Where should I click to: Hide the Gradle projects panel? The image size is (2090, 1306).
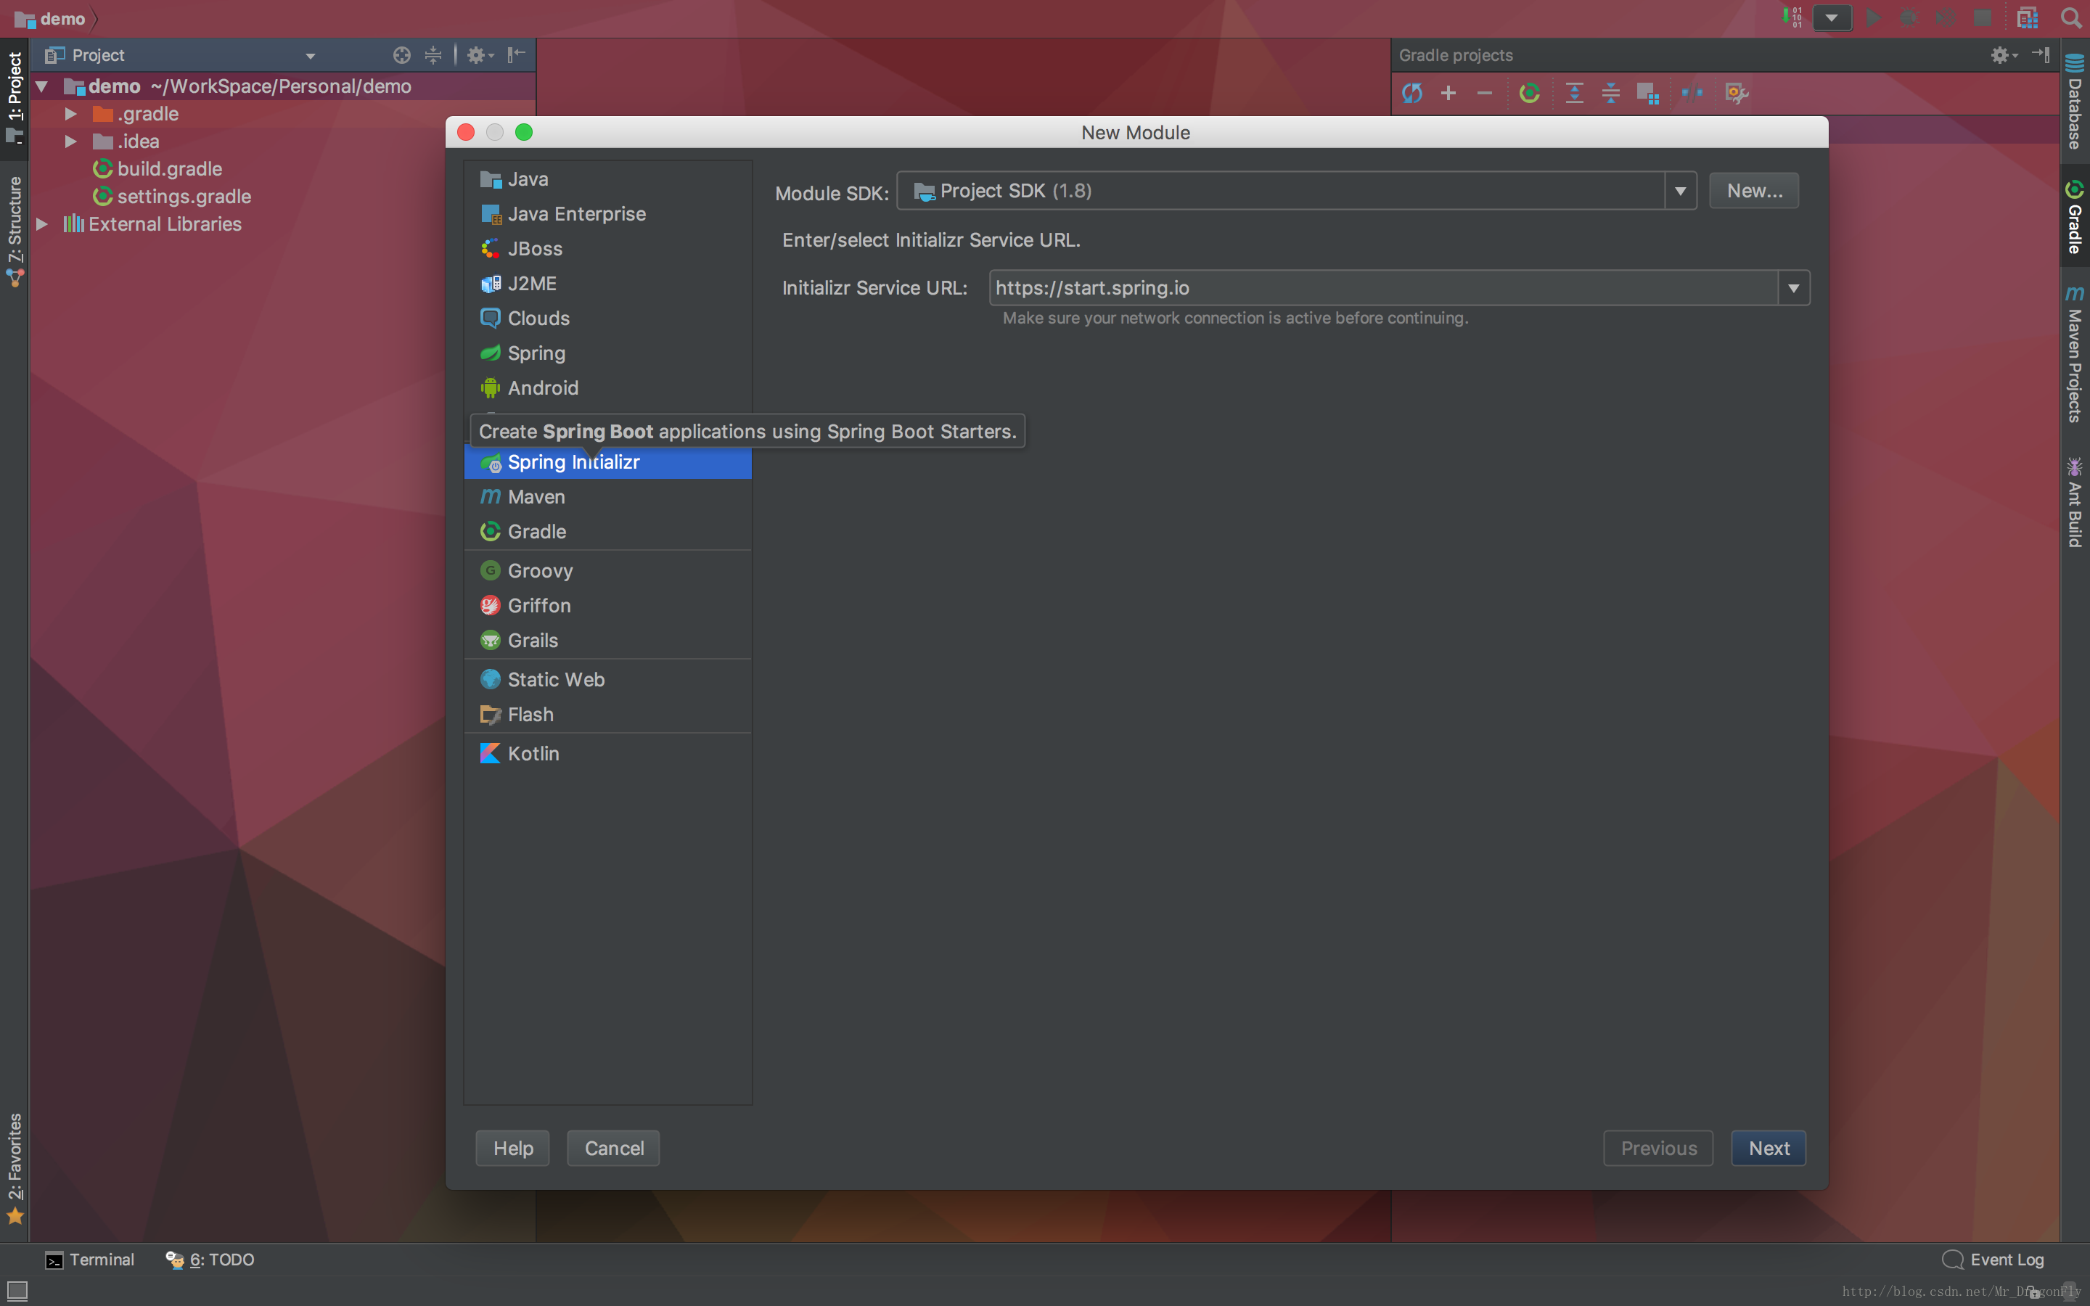click(x=2041, y=55)
